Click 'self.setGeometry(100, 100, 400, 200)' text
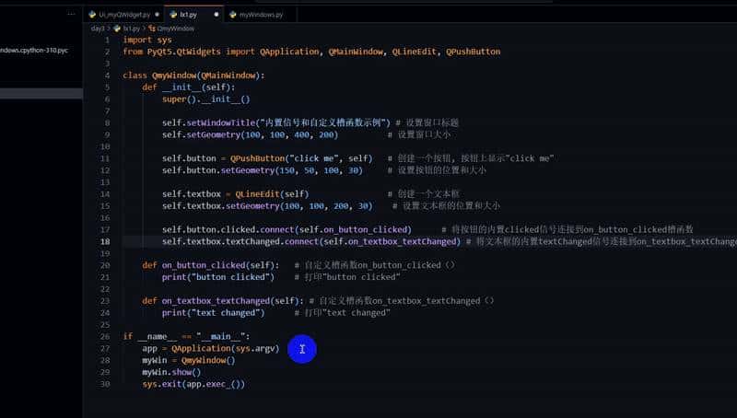 250,134
